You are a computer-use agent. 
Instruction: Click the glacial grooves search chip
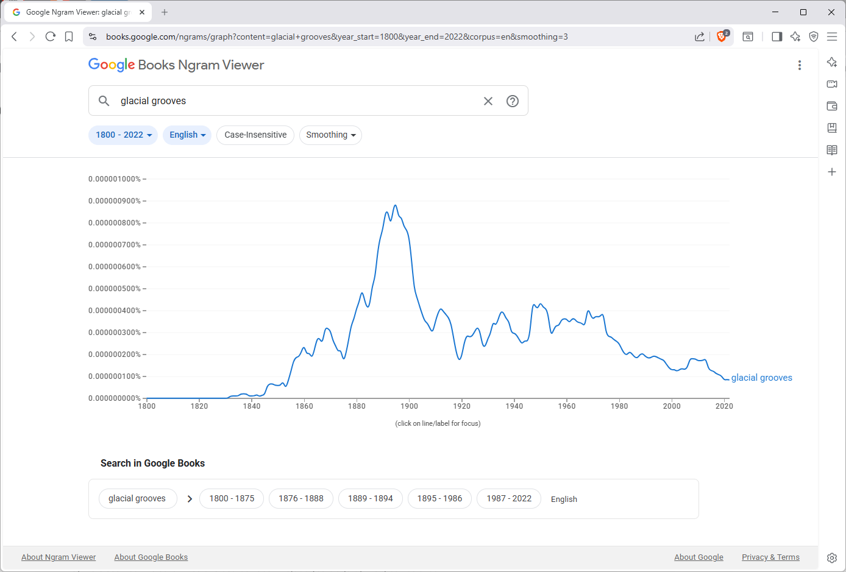coord(137,498)
